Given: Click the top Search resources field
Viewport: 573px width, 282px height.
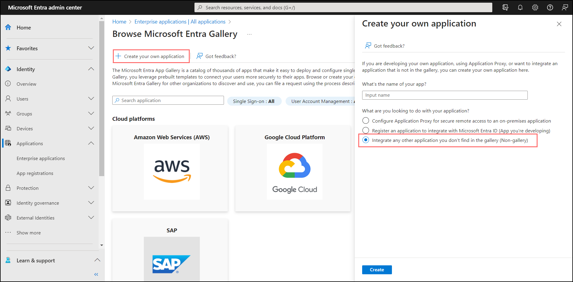Looking at the screenshot, I should click(x=343, y=7).
